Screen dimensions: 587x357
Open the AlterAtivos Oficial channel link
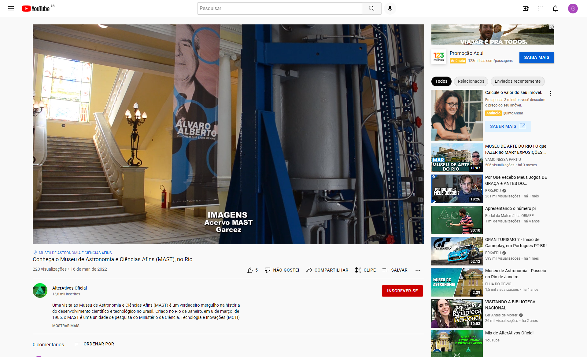[x=69, y=288]
